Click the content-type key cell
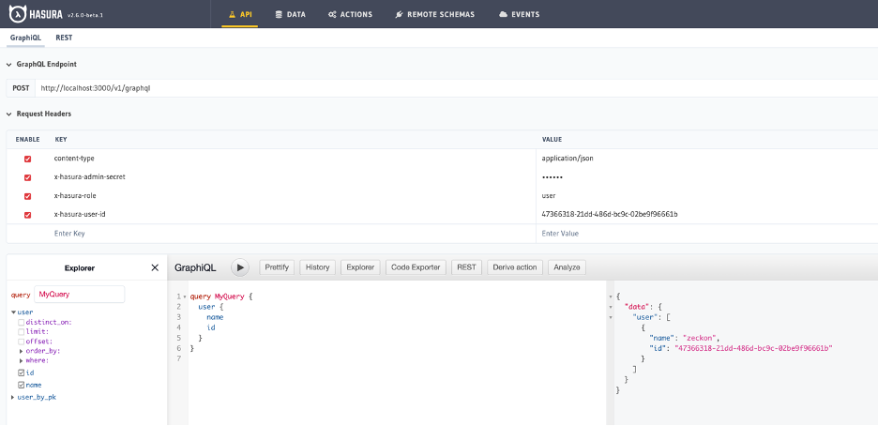This screenshot has height=426, width=878. click(x=74, y=159)
